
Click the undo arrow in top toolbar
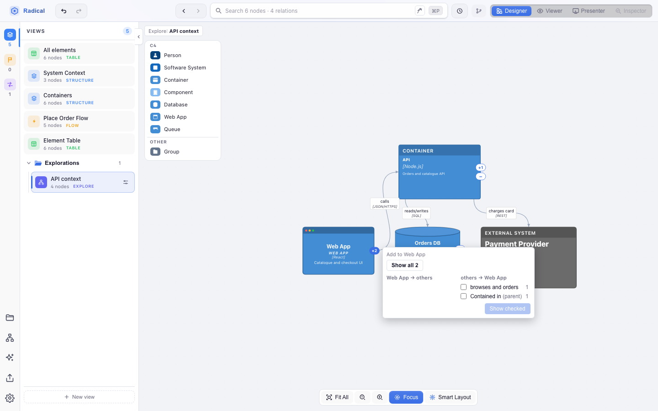coord(64,11)
